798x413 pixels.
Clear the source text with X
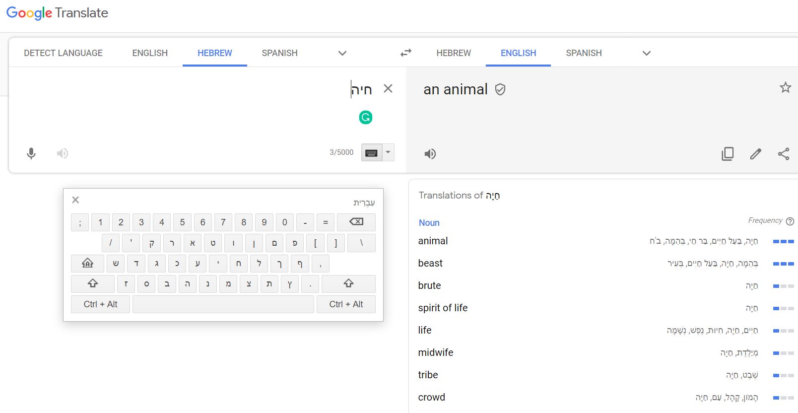[388, 89]
